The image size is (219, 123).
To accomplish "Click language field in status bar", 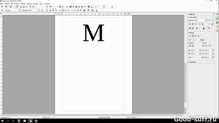I will [104, 118].
